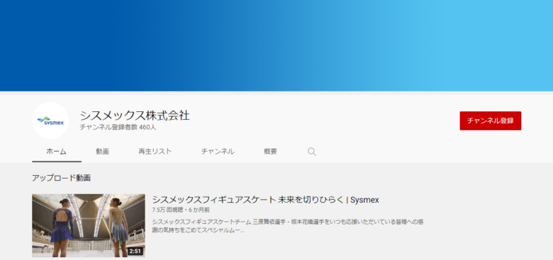The height and width of the screenshot is (260, 553).
Task: Open the 再生リスト tab
Action: pos(155,152)
